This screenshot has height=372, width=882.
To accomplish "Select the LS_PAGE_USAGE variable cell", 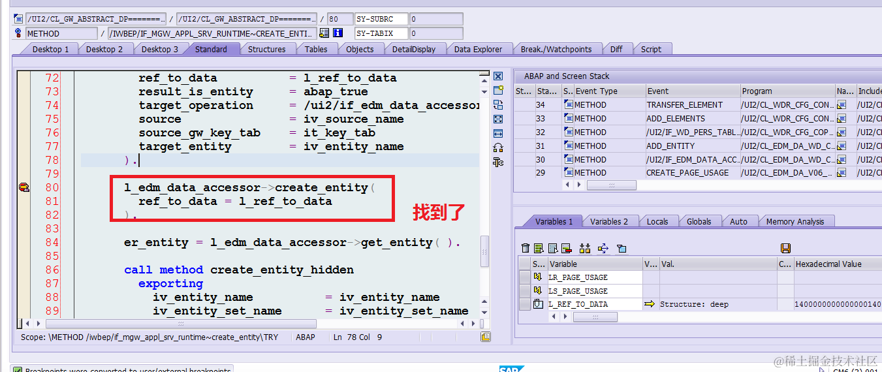I will coord(595,291).
